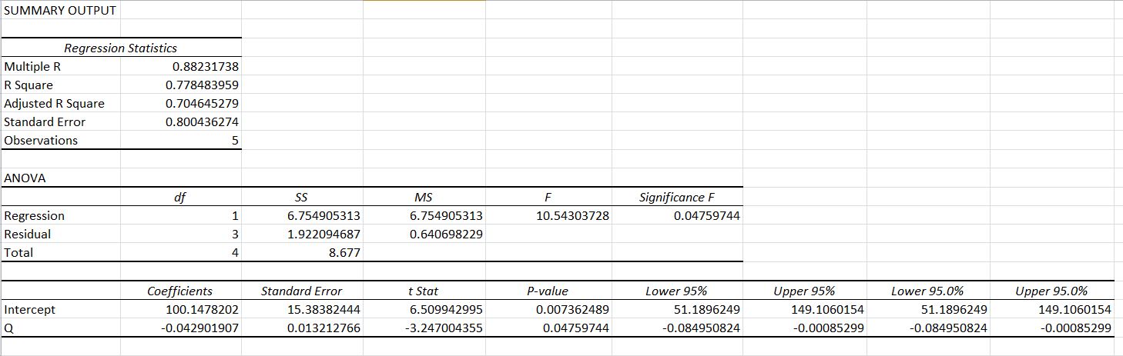Viewport: 1123px width, 356px height.
Task: Click the Significance F column header
Action: [x=672, y=198]
